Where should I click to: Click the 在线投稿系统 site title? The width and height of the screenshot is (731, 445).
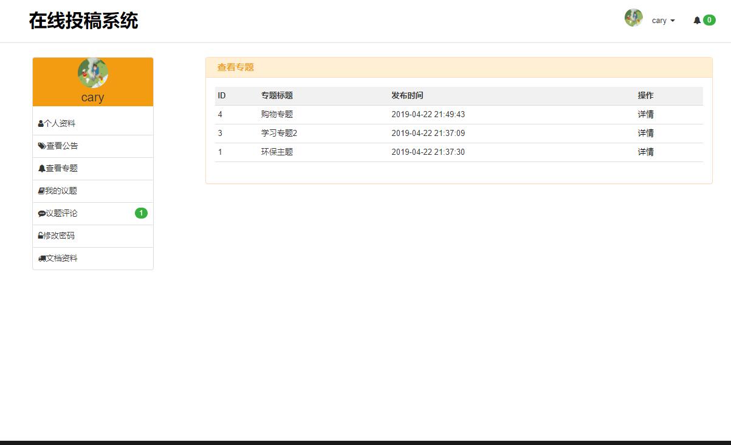pos(82,21)
